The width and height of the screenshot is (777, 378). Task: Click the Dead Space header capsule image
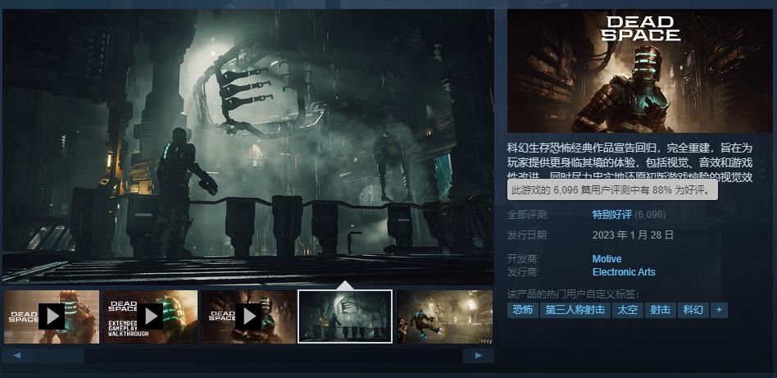pyautogui.click(x=640, y=71)
